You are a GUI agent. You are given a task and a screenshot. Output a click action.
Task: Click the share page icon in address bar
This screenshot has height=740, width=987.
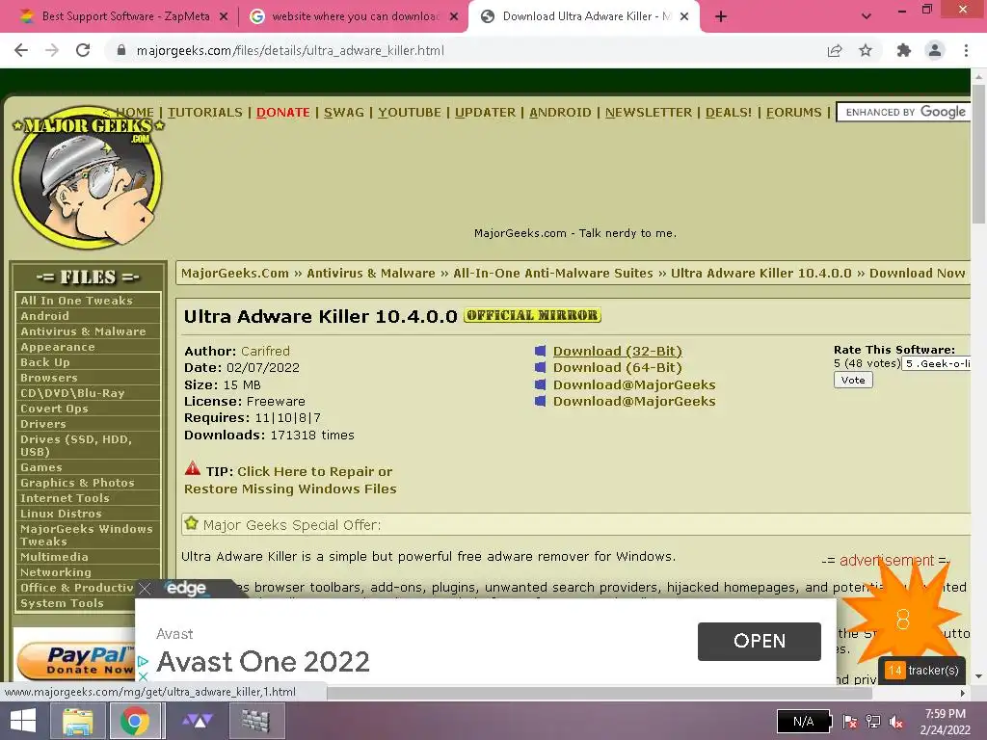835,50
